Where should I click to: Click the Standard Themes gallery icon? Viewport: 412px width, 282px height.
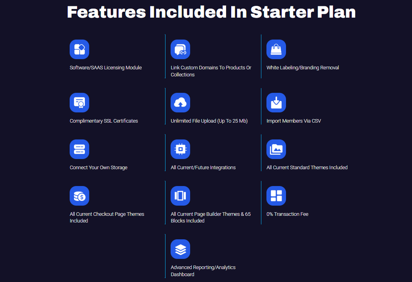click(x=276, y=149)
